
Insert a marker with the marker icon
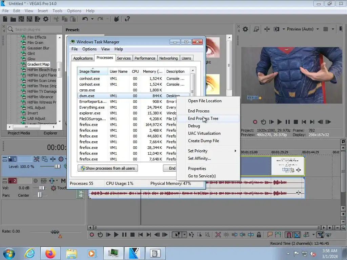tap(270, 235)
